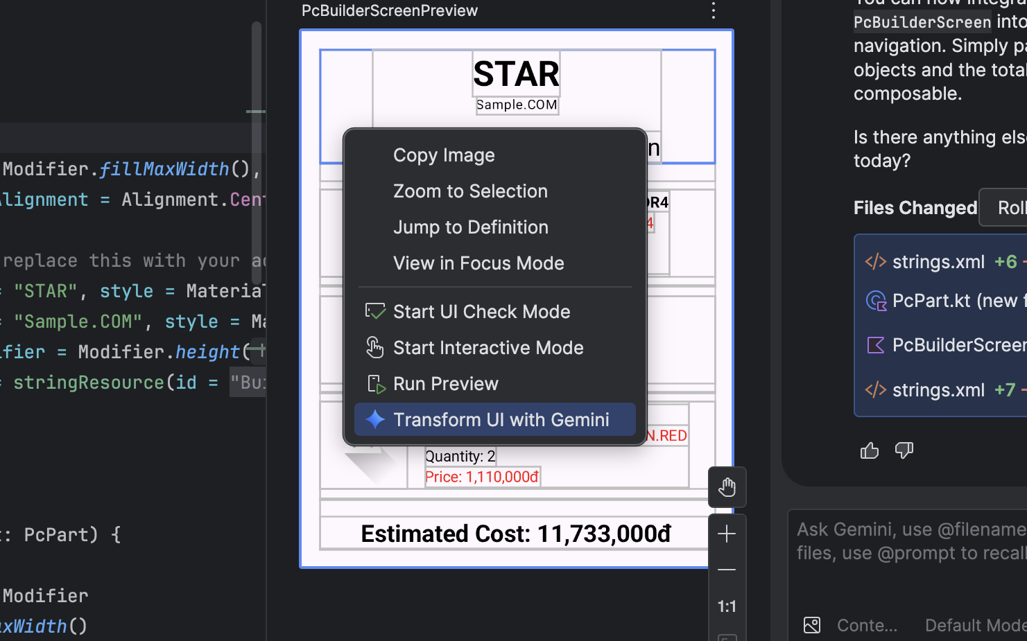Select Copy Image from context menu
Viewport: 1027px width, 641px height.
pos(444,155)
